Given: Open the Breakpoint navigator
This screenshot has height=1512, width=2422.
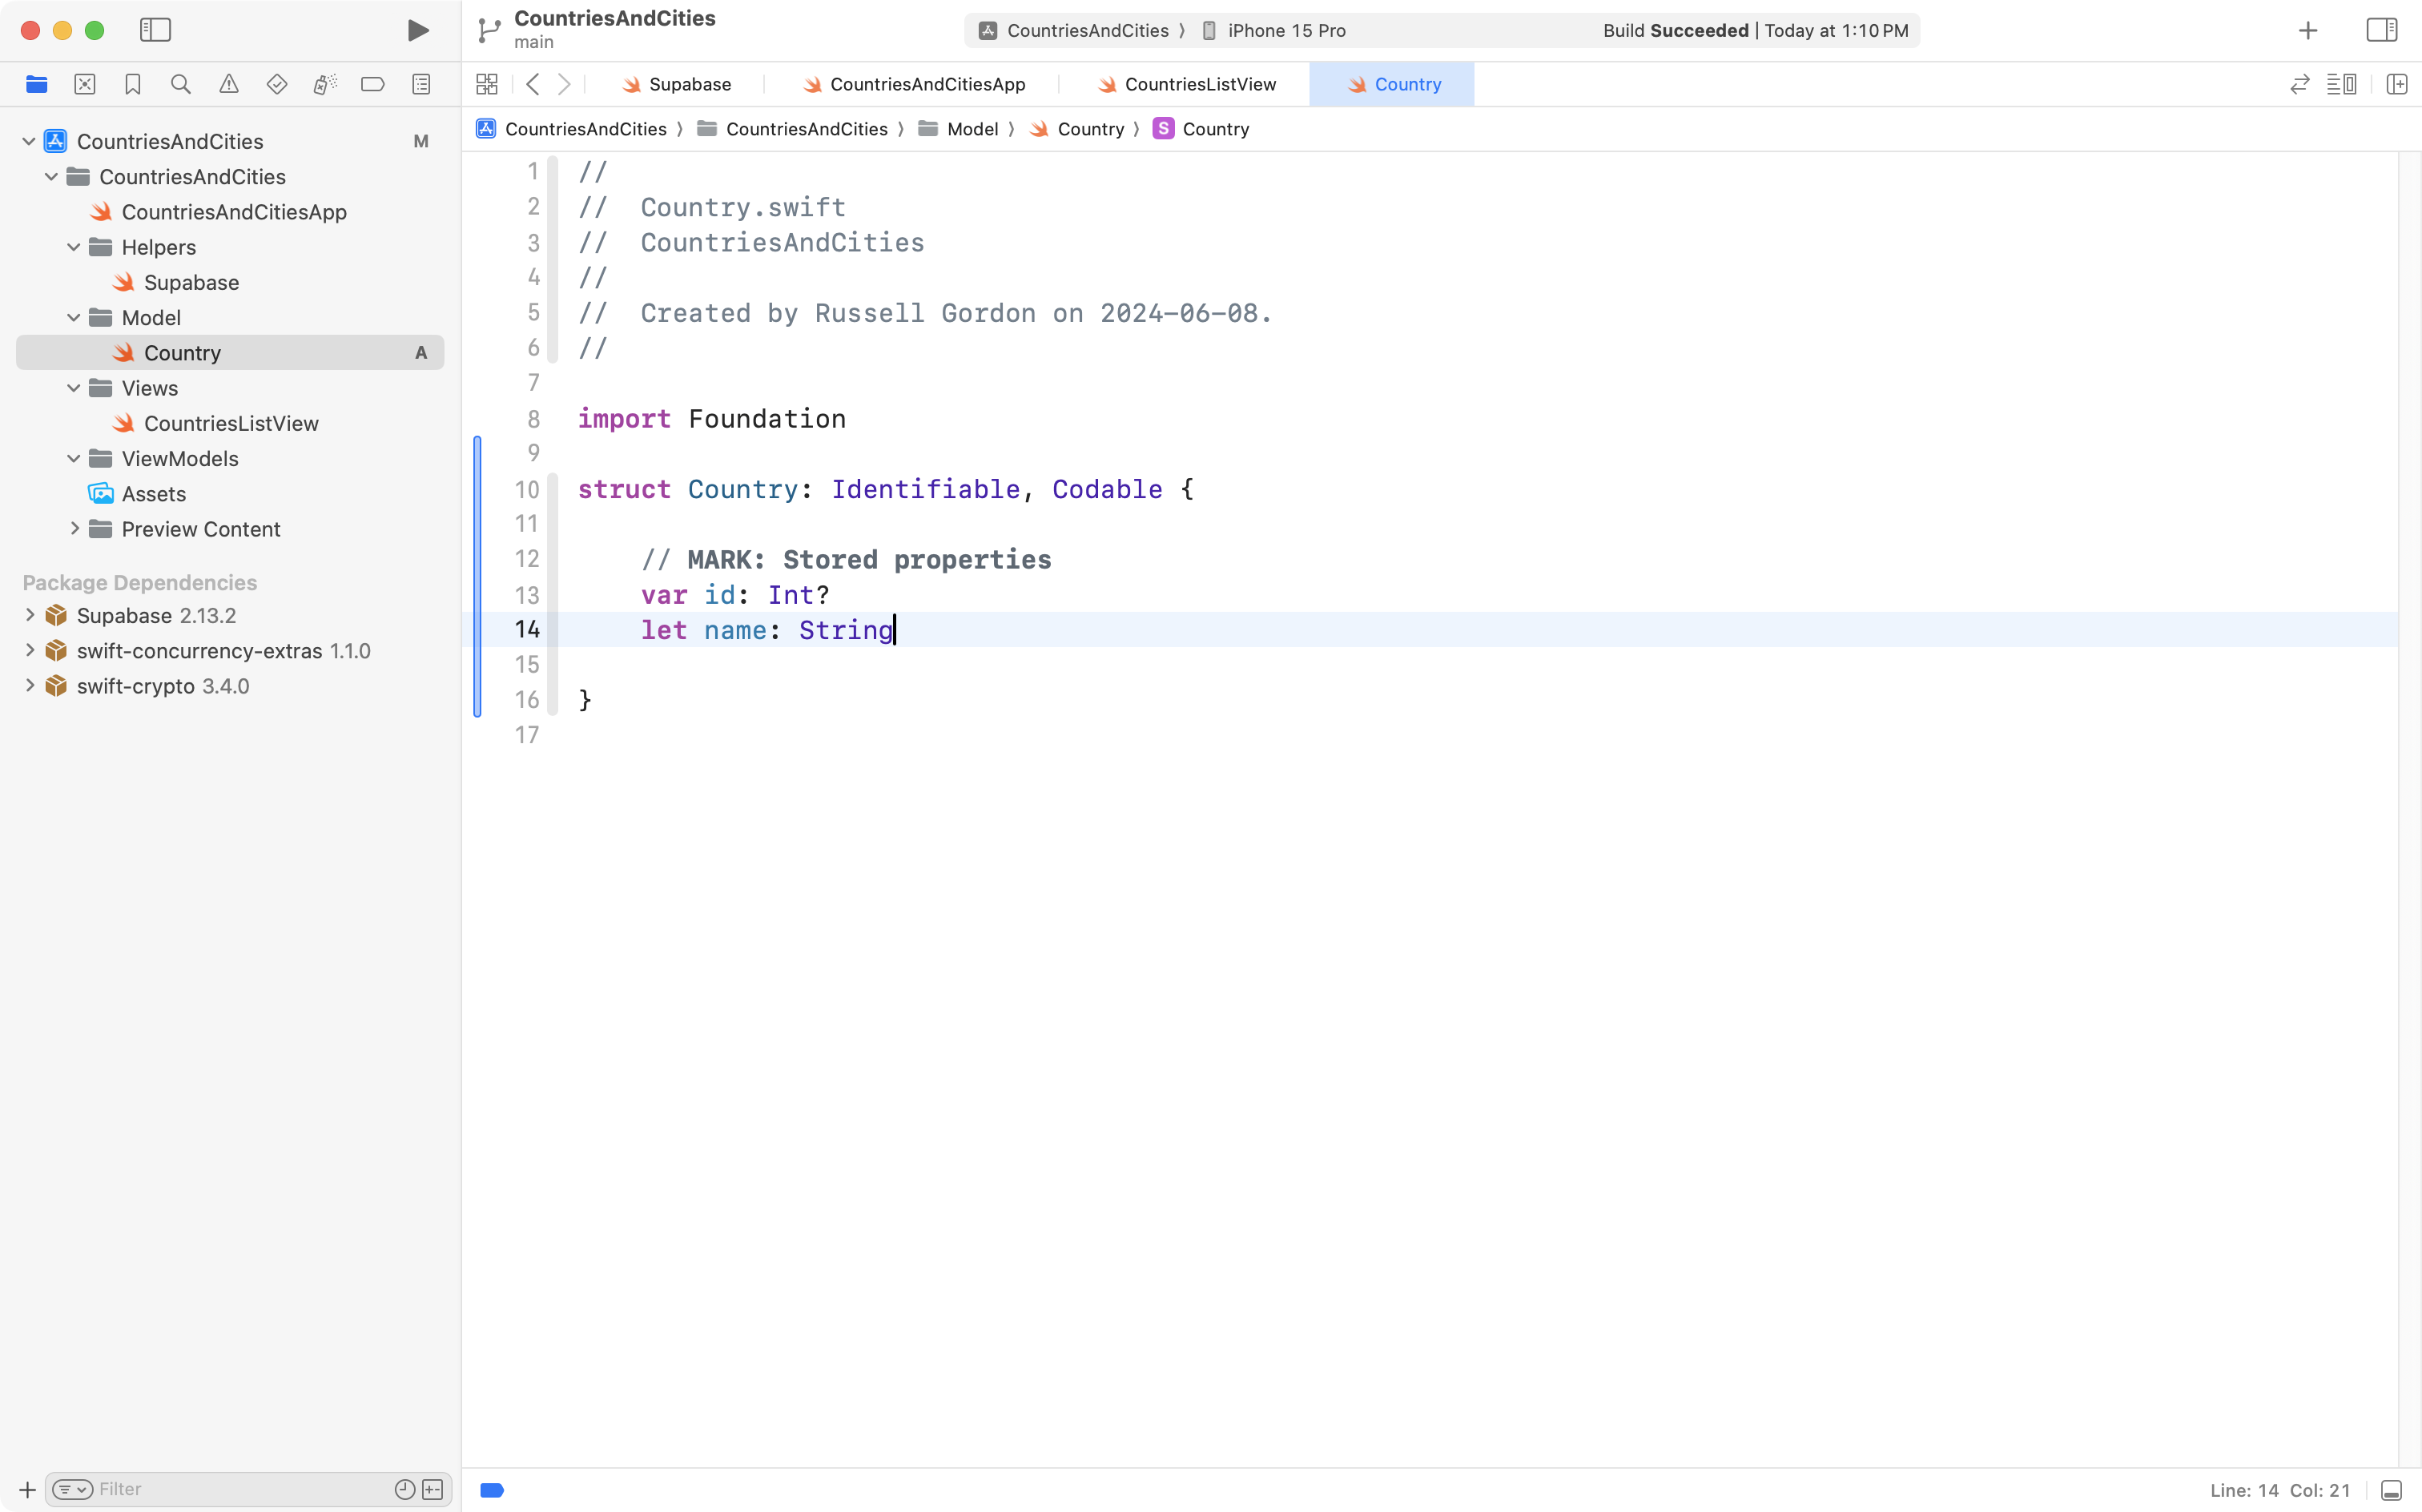Looking at the screenshot, I should coord(373,84).
